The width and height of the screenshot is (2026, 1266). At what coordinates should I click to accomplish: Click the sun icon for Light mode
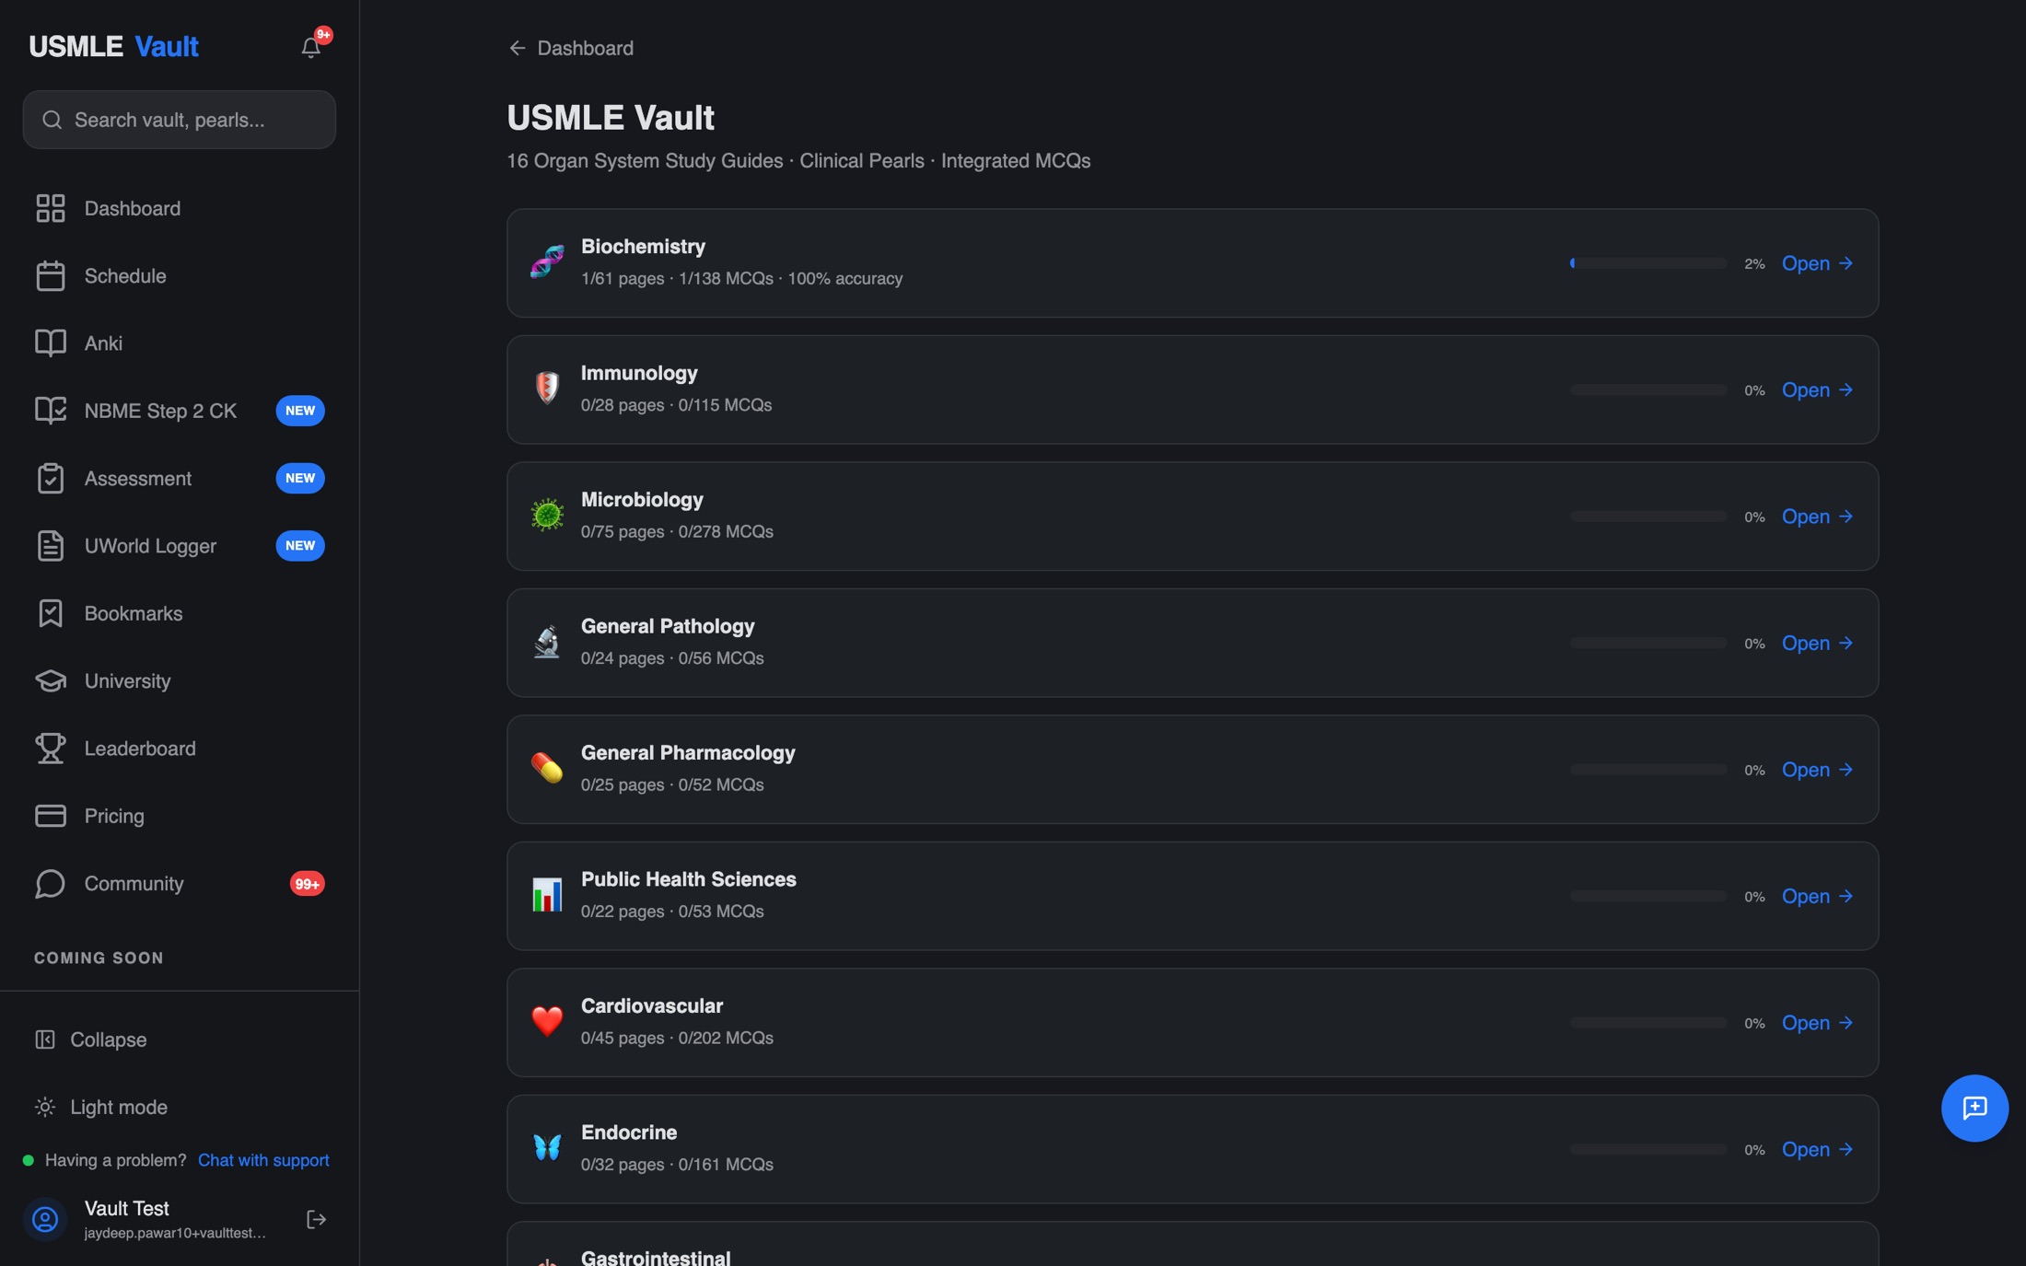pos(45,1107)
